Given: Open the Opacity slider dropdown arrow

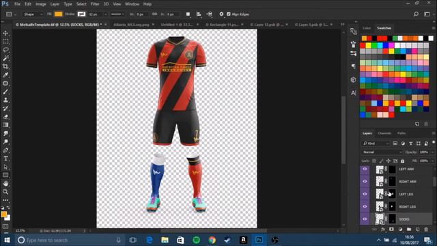Looking at the screenshot, I should tap(432, 152).
